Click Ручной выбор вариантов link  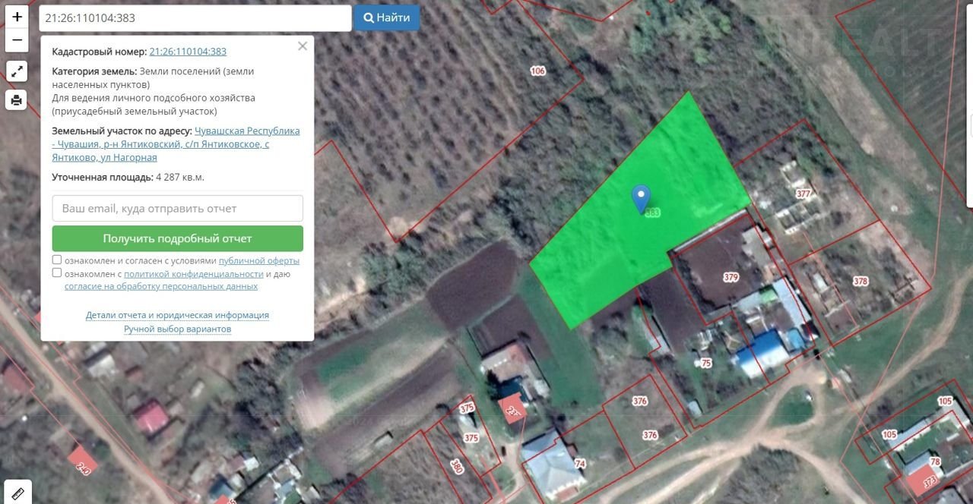coord(177,329)
